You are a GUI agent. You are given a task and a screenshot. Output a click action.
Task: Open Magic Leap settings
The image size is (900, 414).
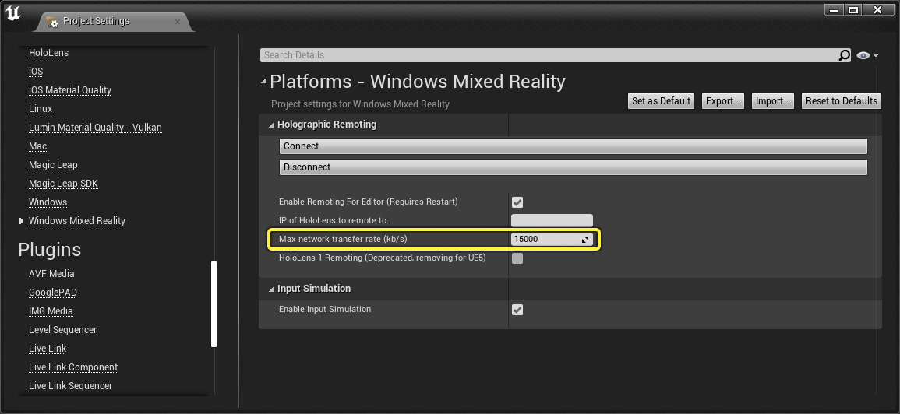point(54,165)
